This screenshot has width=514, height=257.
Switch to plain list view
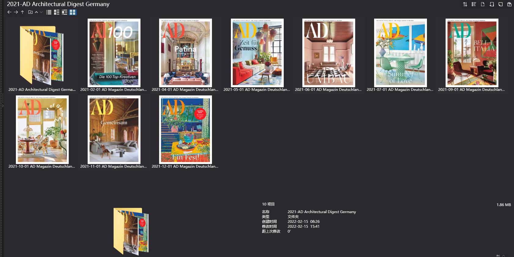(x=49, y=12)
